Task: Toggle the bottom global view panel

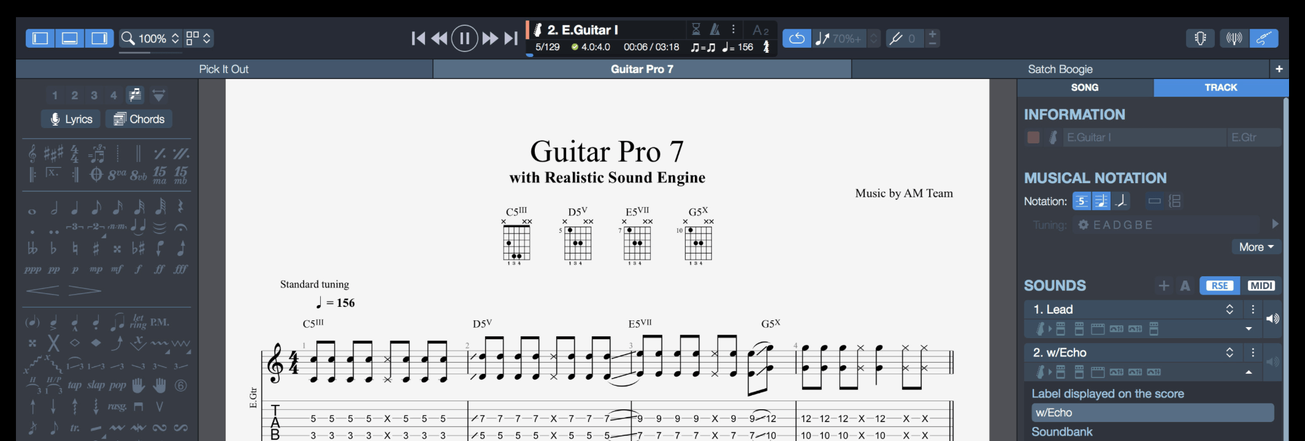Action: pos(70,39)
